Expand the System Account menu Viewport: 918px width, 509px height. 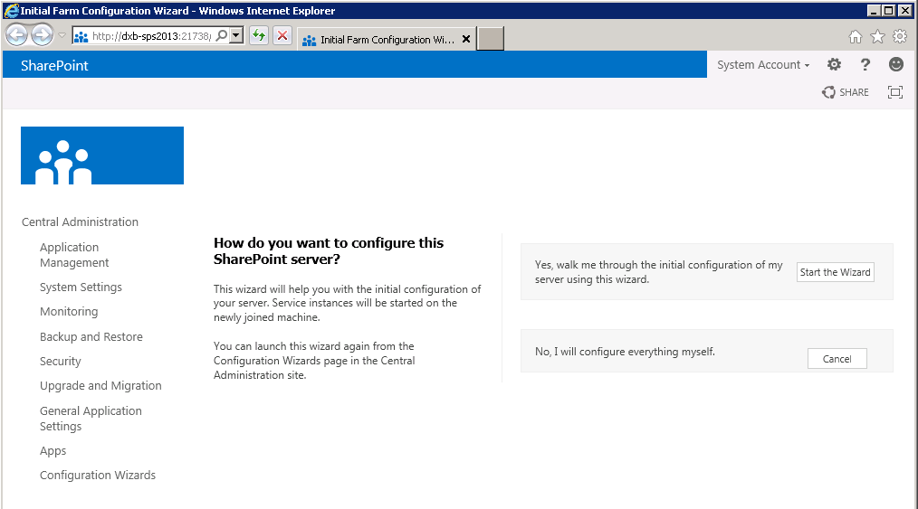[763, 65]
